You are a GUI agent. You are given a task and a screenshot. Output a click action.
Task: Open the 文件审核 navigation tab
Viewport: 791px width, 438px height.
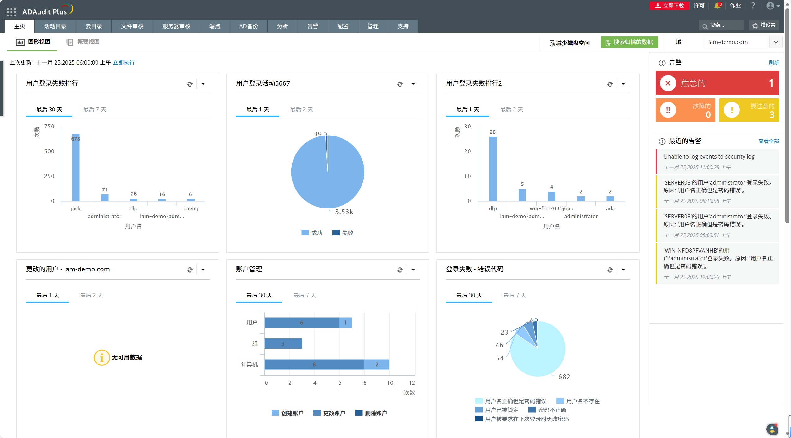point(132,26)
